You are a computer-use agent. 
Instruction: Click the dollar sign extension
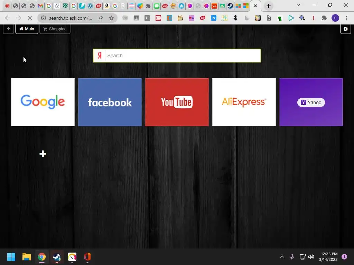click(235, 18)
